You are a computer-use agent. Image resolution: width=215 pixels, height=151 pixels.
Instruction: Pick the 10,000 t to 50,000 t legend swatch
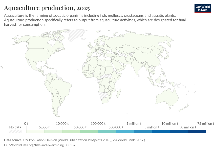click(71, 131)
